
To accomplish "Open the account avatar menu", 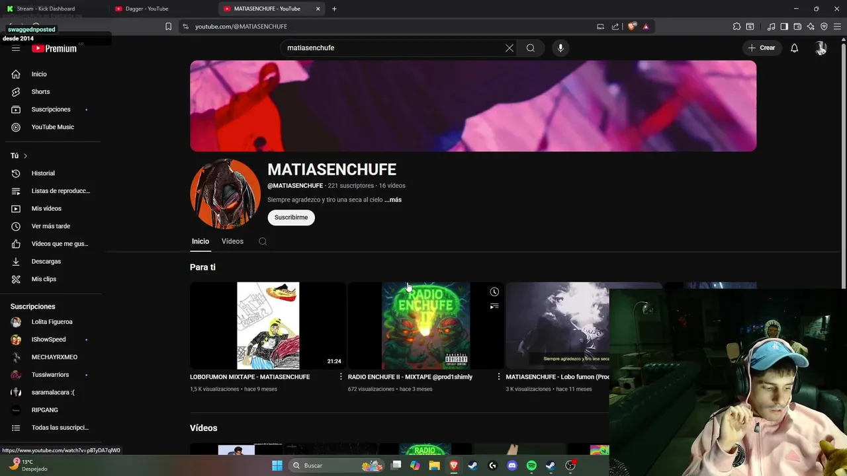I will [x=821, y=48].
